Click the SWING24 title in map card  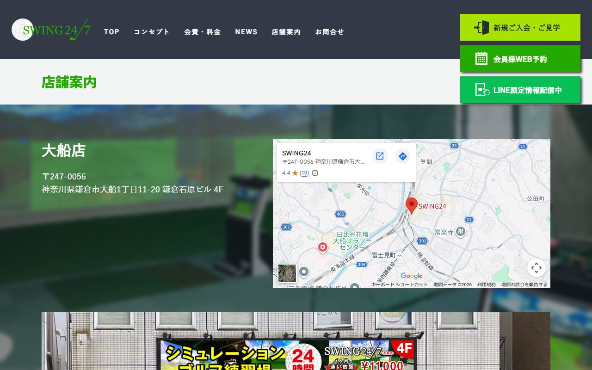(x=296, y=153)
